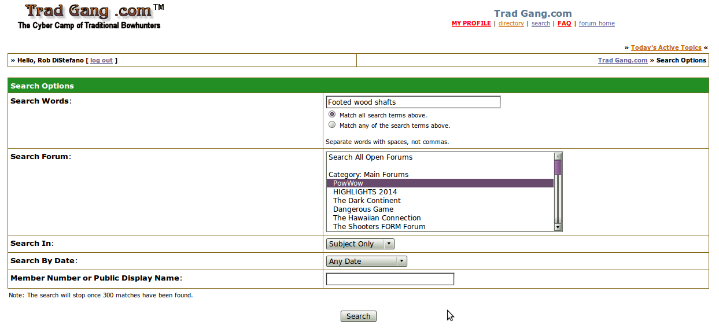Open the MY PROFILE link
719x328 pixels.
click(471, 24)
